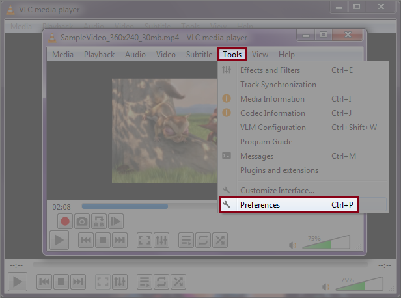
Task: Click the background window seek bar
Action: click(x=200, y=264)
